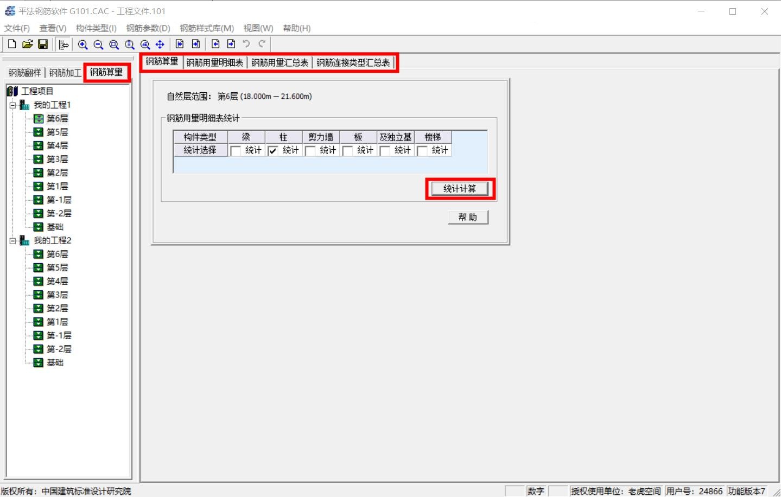
Task: Collapse the 我的工程1 tree node
Action: 12,105
